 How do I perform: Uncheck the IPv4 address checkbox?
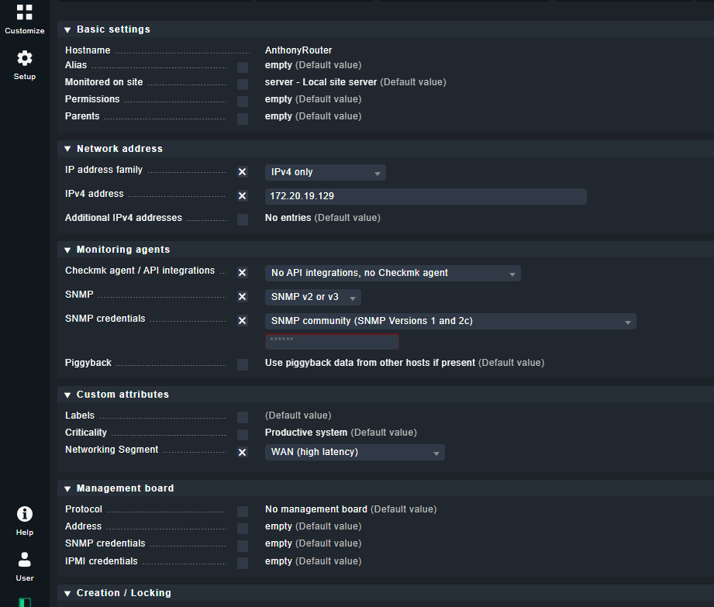coord(243,196)
